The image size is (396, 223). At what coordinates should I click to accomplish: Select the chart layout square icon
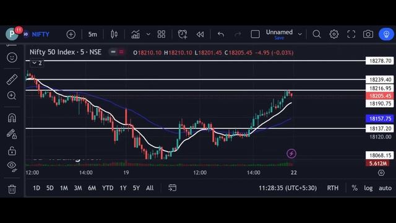click(255, 35)
